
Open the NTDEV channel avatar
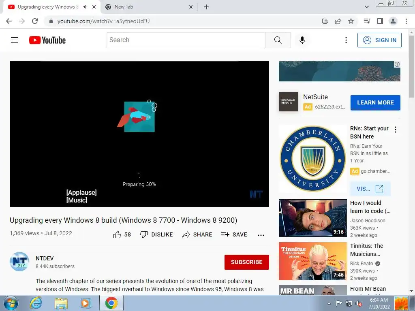point(19,262)
